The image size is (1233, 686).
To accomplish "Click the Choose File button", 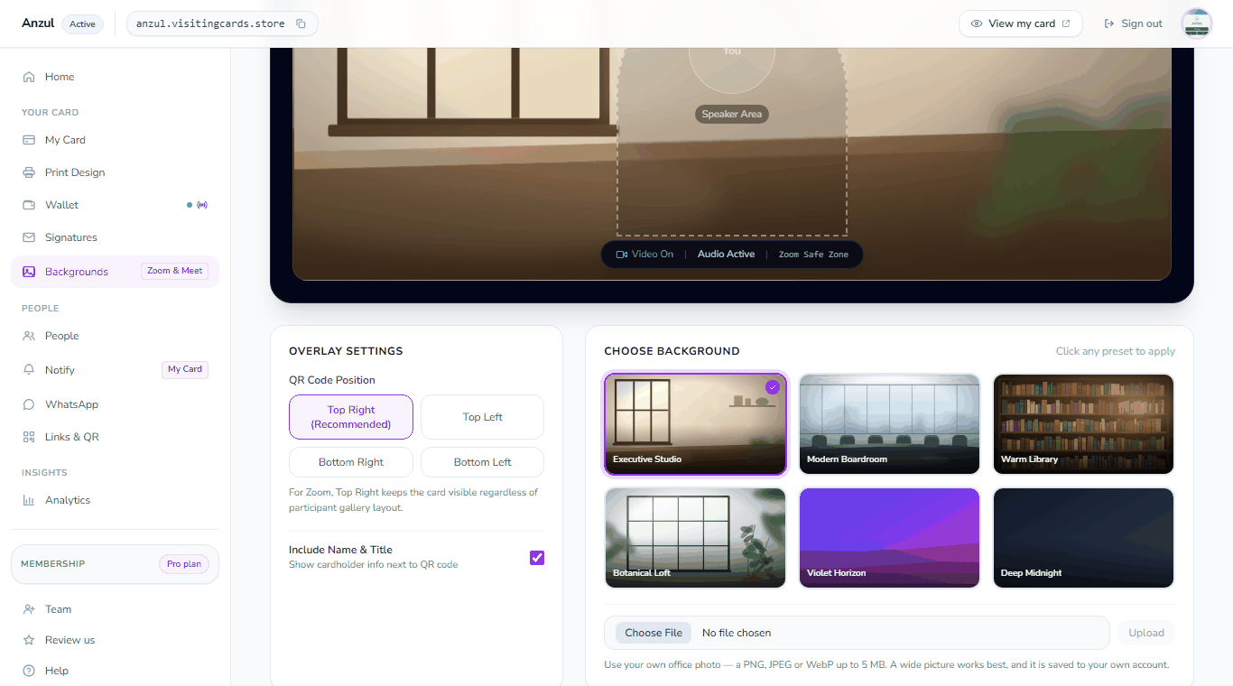I will (x=654, y=633).
